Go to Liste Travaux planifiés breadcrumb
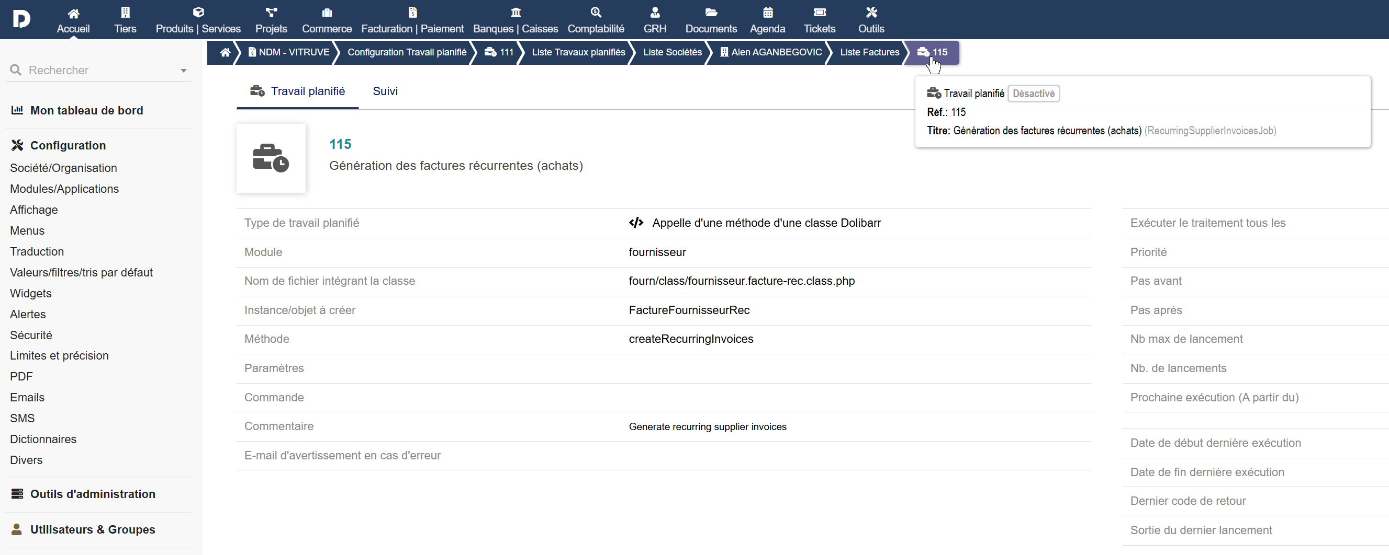Viewport: 1389px width, 555px height. [x=578, y=52]
